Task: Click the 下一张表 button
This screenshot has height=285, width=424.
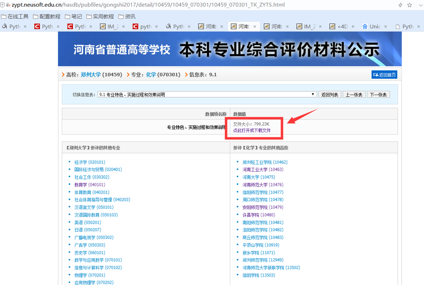Action: (x=378, y=94)
